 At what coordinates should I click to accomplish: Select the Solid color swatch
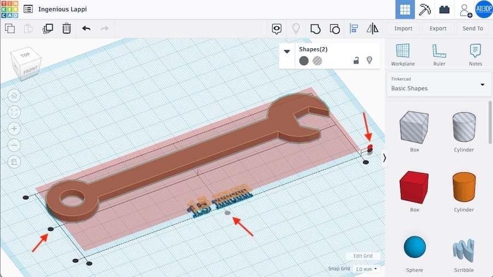pyautogui.click(x=303, y=61)
